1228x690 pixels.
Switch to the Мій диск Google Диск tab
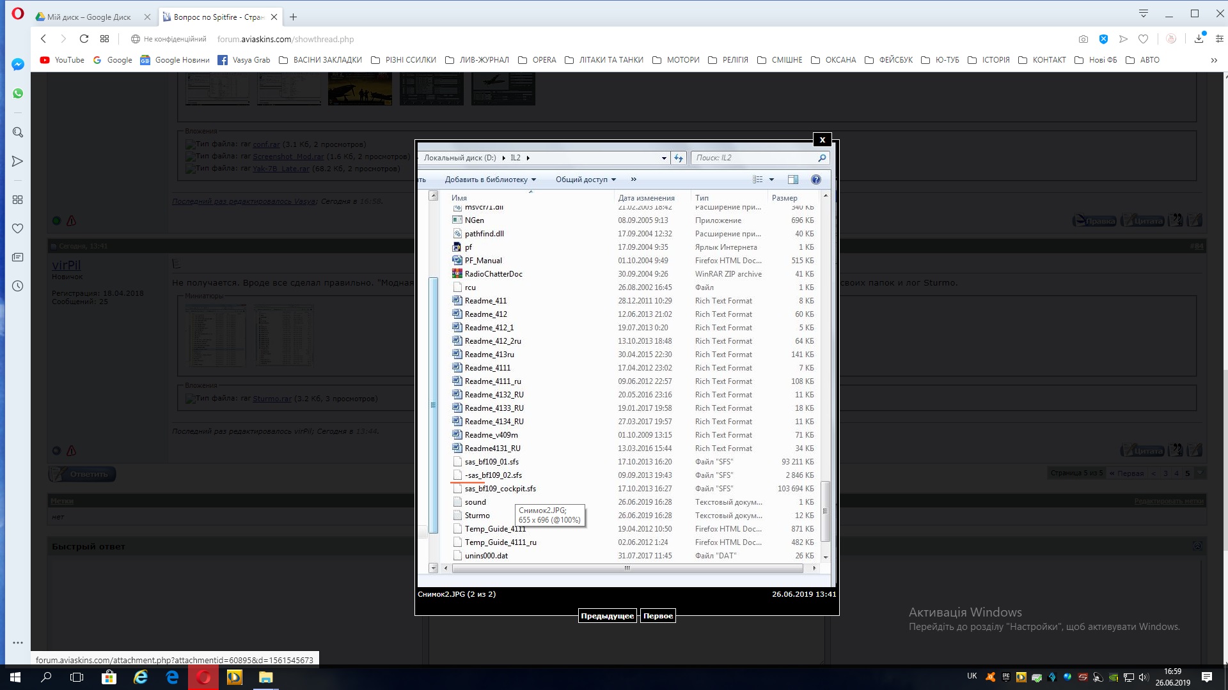pyautogui.click(x=90, y=17)
